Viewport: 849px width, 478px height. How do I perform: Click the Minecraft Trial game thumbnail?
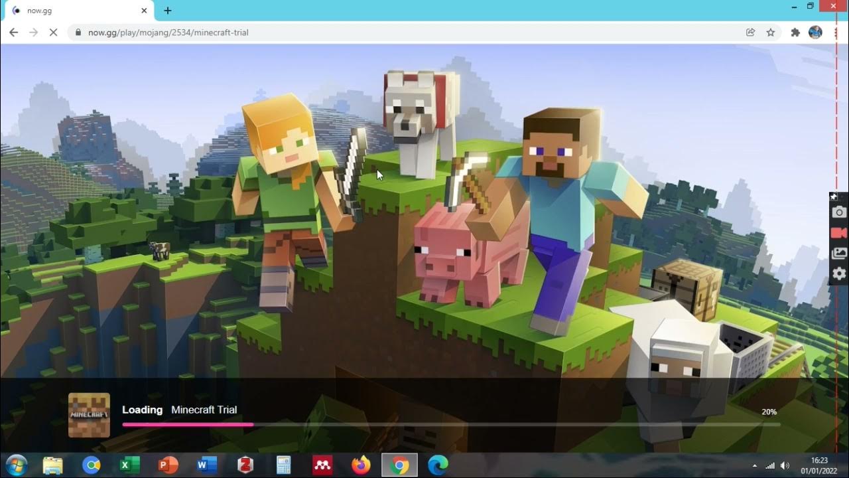coord(89,415)
